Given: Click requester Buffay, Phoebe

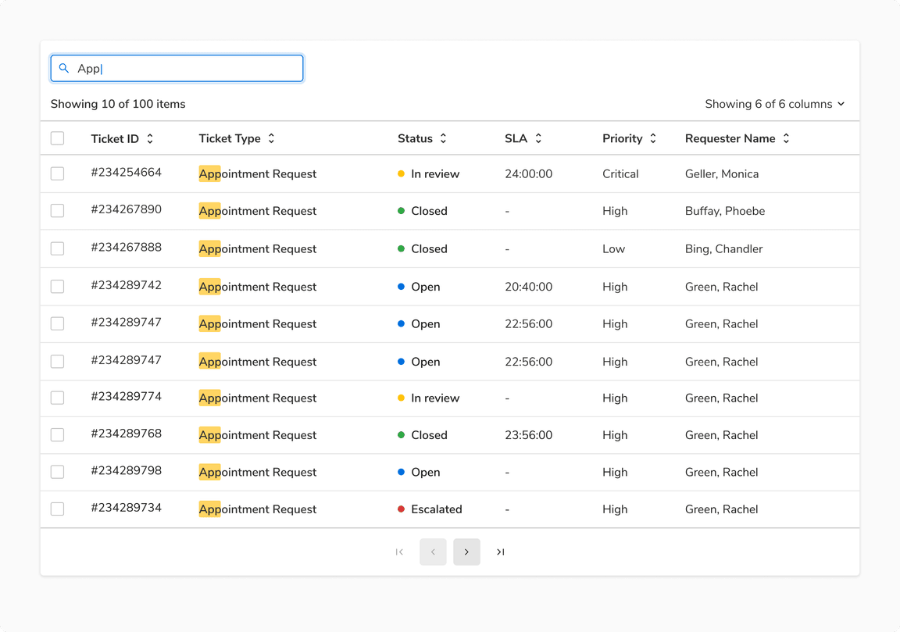Looking at the screenshot, I should coord(725,211).
